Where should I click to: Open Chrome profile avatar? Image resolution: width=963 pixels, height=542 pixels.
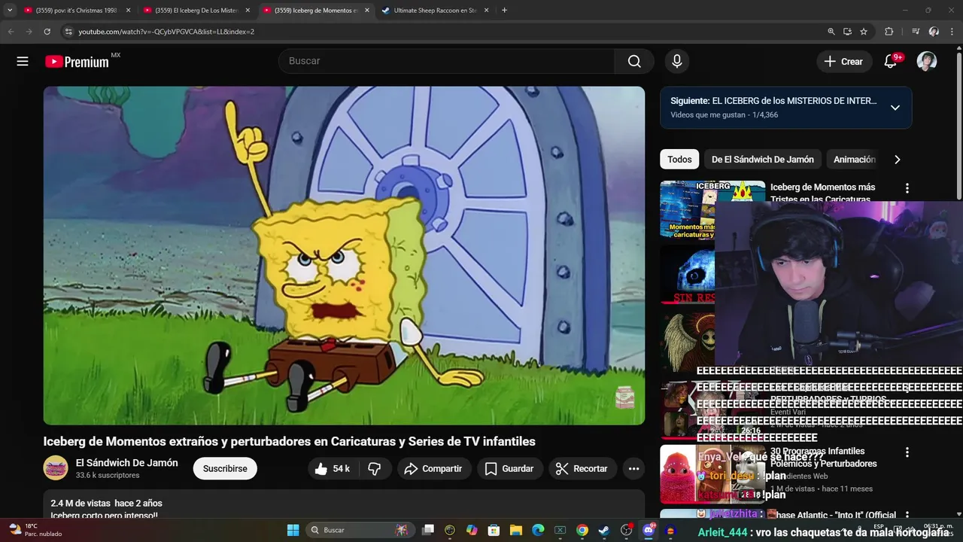934,32
